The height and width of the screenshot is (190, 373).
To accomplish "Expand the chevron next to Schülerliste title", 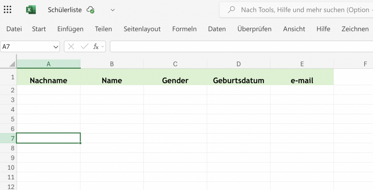I will tap(113, 10).
